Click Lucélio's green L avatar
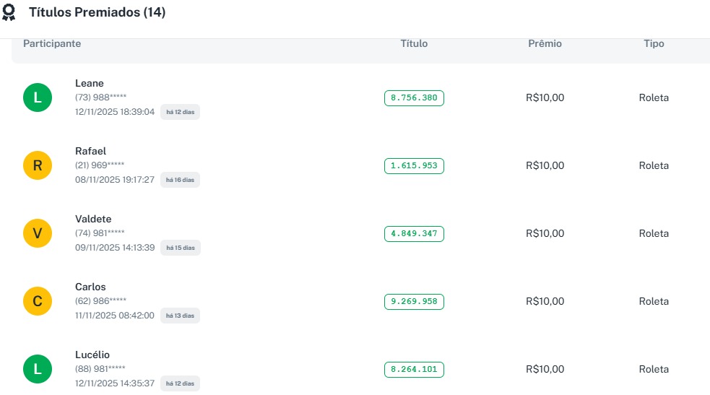 pyautogui.click(x=38, y=369)
